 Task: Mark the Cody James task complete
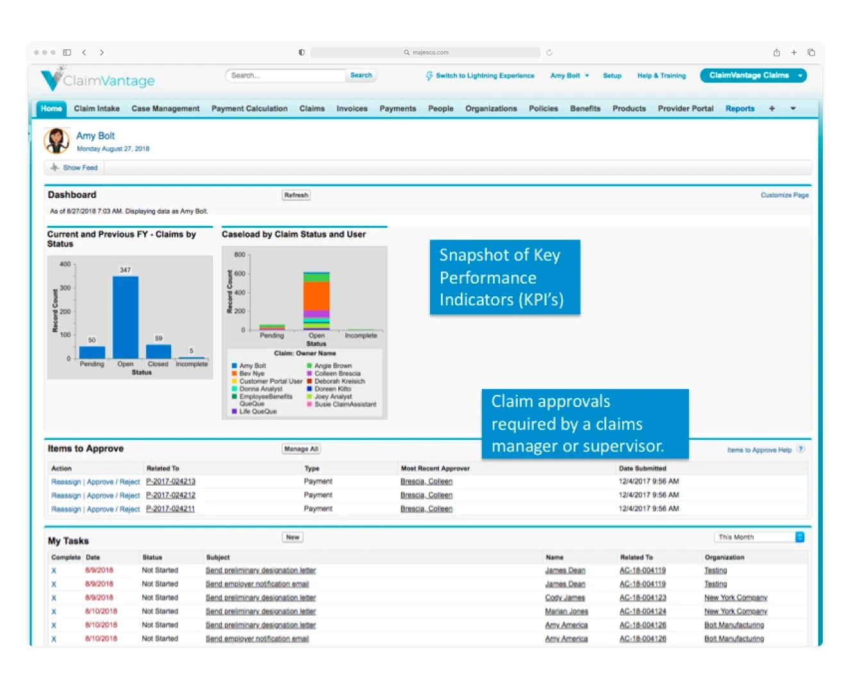(x=54, y=598)
